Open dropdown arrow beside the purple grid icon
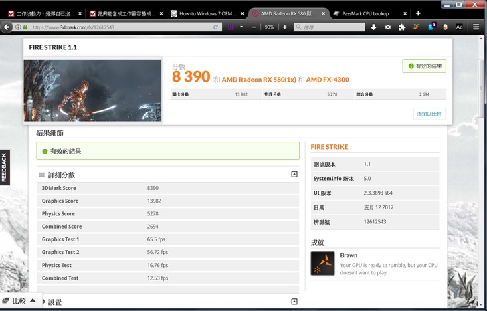Screen dimensions: 487x311 (x=241, y=27)
